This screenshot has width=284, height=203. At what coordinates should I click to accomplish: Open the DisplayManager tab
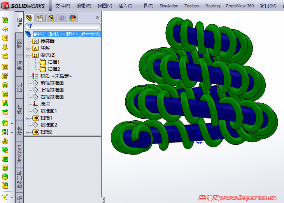pos(73,18)
